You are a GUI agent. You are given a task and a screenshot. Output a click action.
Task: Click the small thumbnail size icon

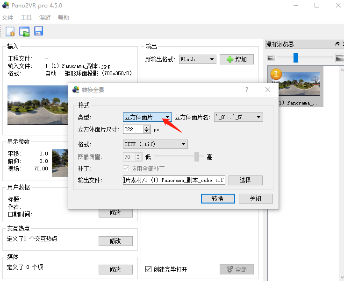coord(271,58)
